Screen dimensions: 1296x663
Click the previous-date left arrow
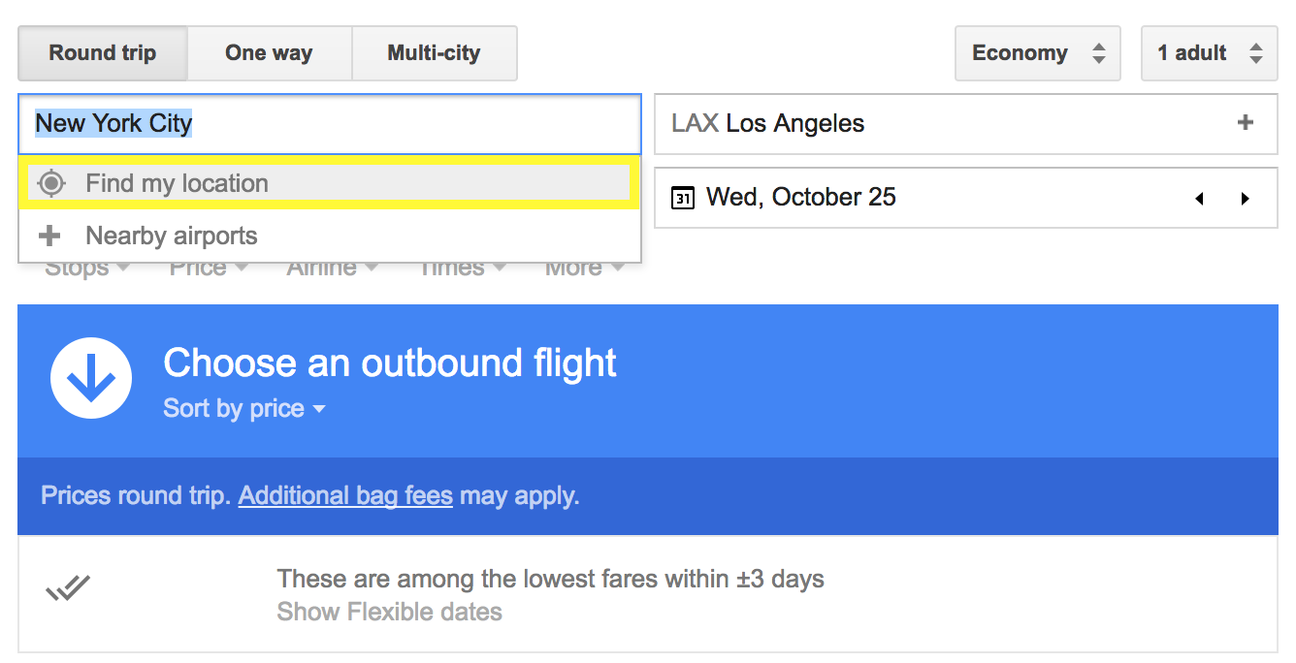[1199, 198]
